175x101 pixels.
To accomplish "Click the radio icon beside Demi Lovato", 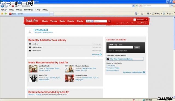I will click(30, 51).
